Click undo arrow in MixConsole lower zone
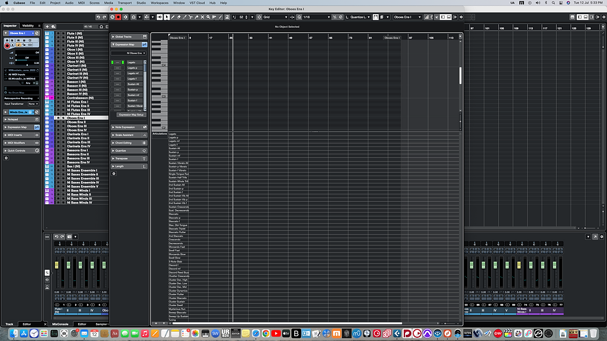 56,236
